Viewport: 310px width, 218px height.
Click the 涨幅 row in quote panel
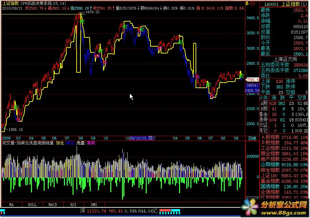pyautogui.click(x=284, y=21)
